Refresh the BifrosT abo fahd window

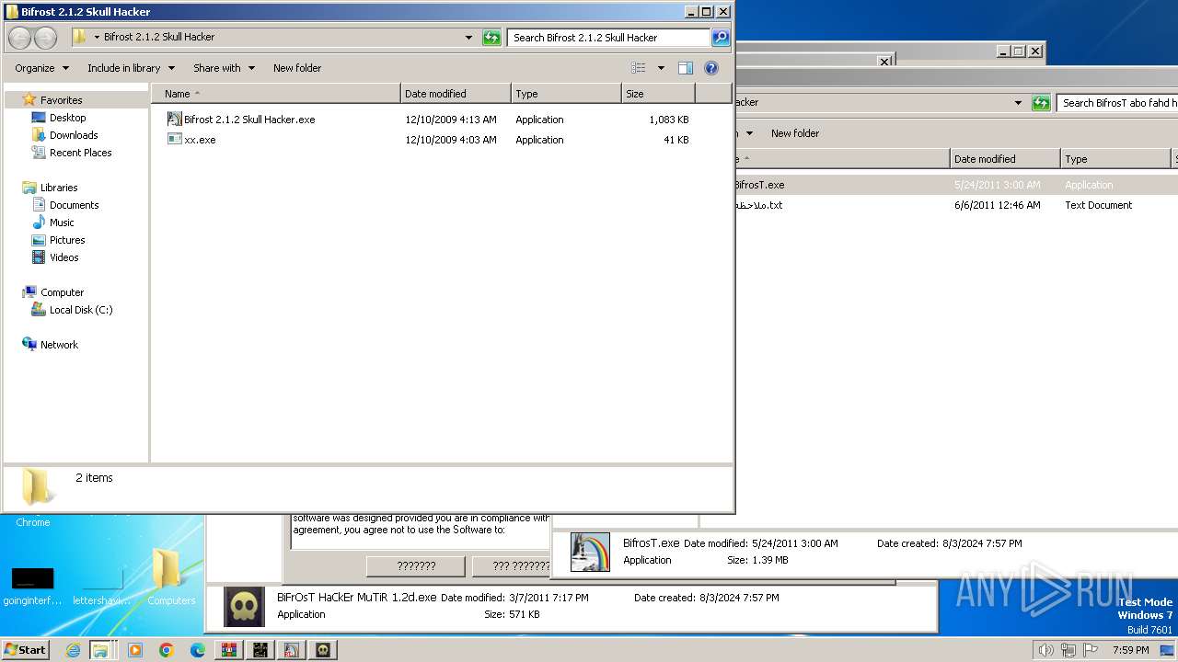click(x=1041, y=103)
